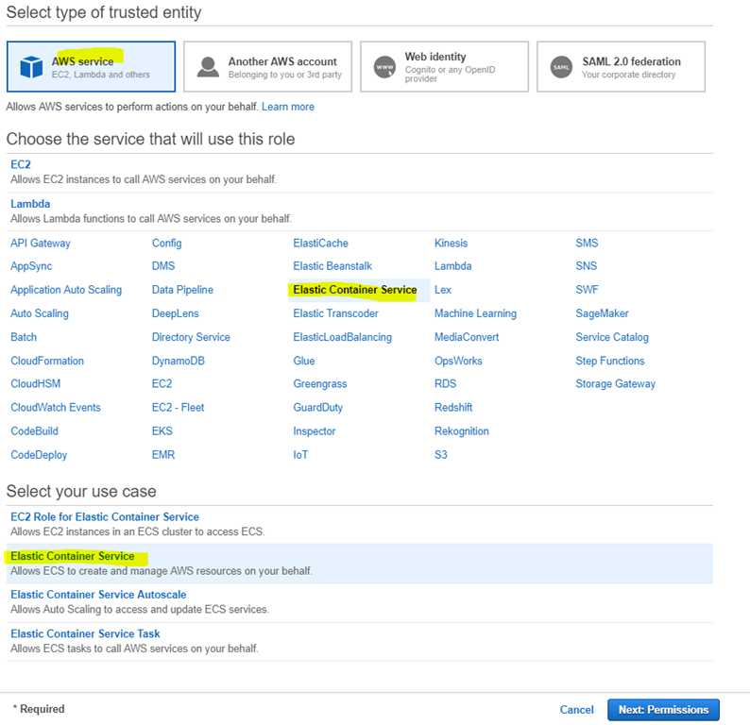Choose Lambda from the top service list
This screenshot has height=725, width=750.
(30, 204)
